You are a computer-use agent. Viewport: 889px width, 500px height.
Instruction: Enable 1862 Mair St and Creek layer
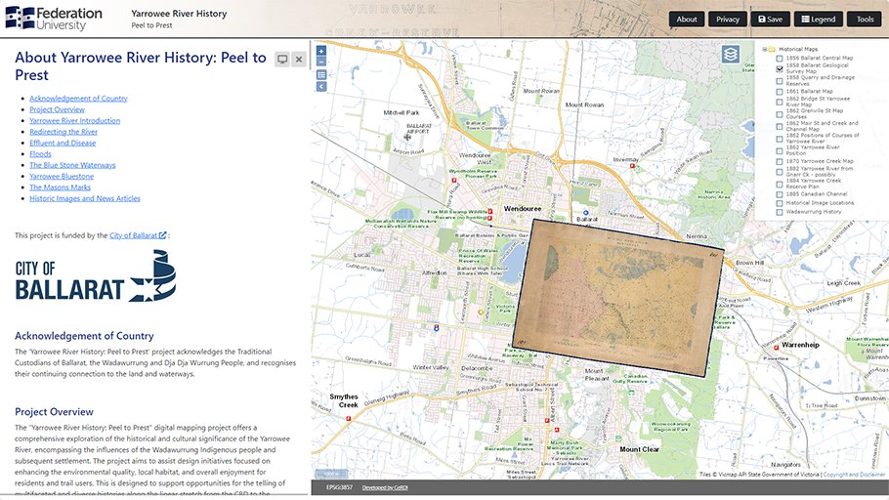(x=780, y=126)
